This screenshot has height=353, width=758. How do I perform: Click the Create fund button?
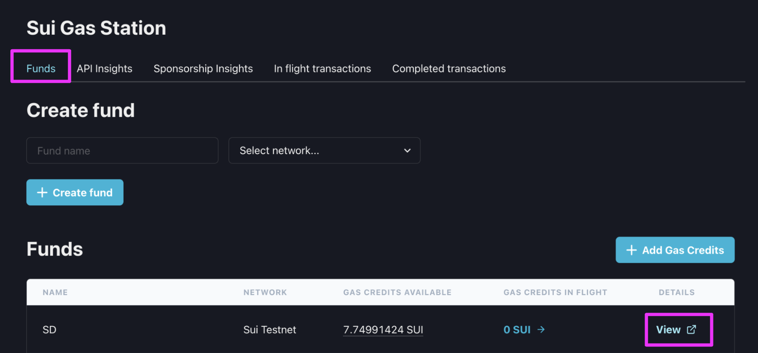point(75,192)
